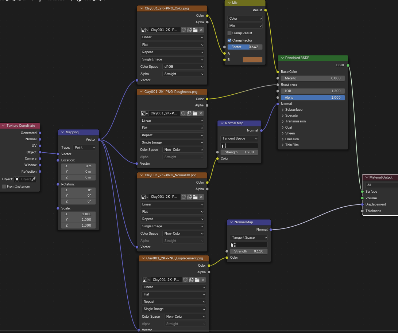
Task: Open the Mapping Type Point dropdown
Action: [x=84, y=148]
